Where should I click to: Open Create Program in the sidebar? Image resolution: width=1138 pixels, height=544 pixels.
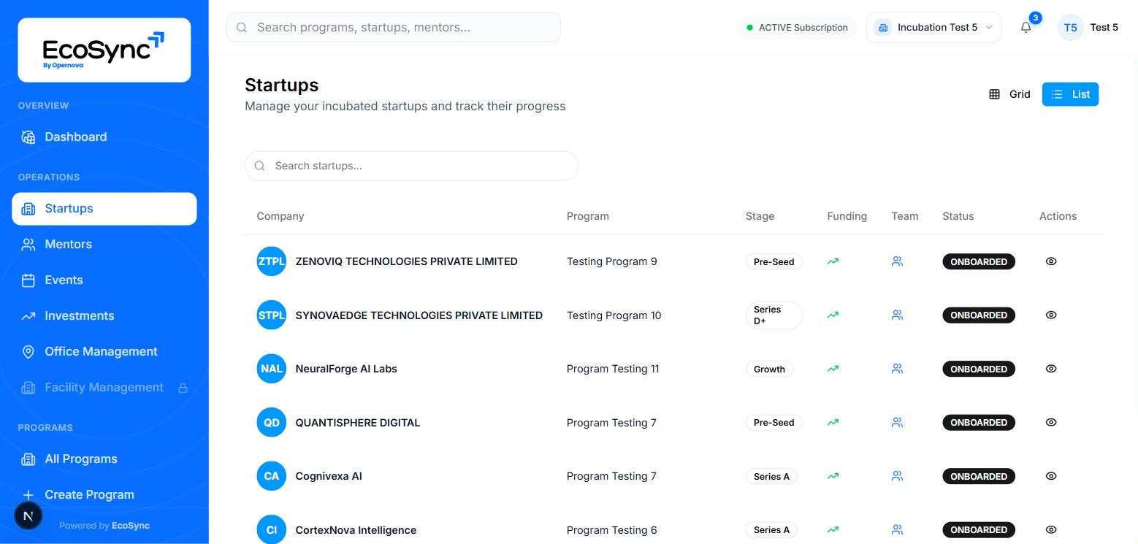[104, 495]
